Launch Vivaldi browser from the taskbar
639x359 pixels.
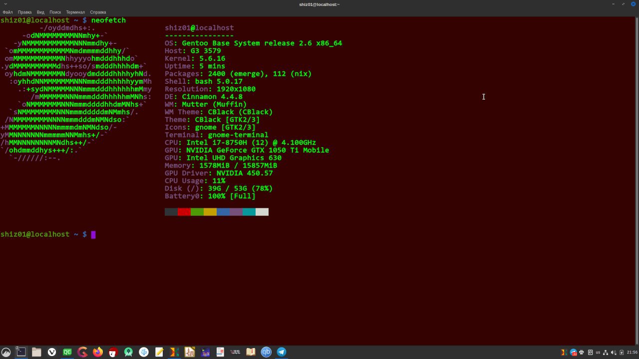click(x=52, y=352)
